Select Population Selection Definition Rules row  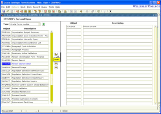click(x=25, y=71)
